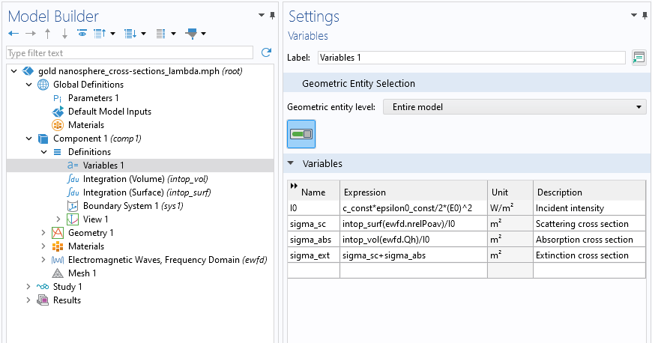The height and width of the screenshot is (343, 652).
Task: Click the refresh icon beside filter box
Action: click(266, 52)
